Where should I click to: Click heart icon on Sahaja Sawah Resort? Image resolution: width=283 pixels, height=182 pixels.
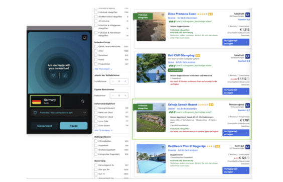[163, 105]
